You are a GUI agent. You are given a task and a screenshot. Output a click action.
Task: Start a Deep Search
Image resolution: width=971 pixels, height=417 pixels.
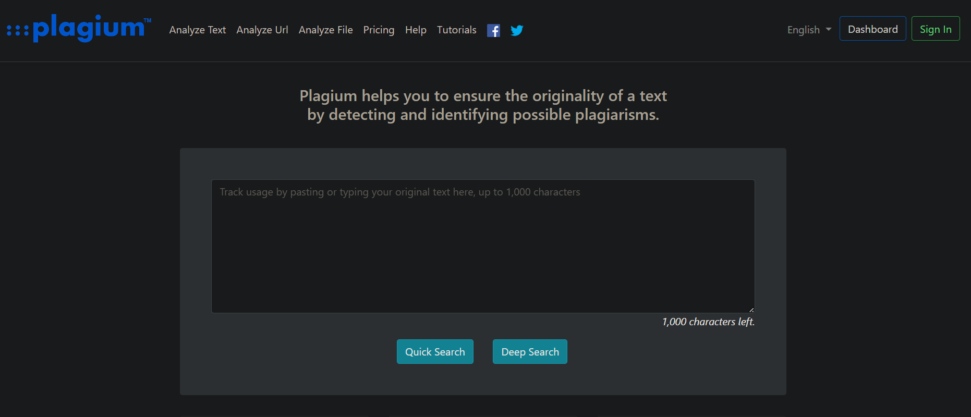[530, 352]
